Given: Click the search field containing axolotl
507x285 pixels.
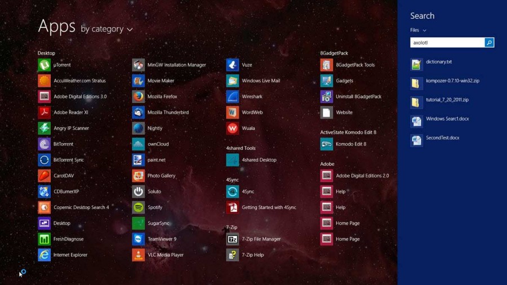Looking at the screenshot, I should coord(447,43).
